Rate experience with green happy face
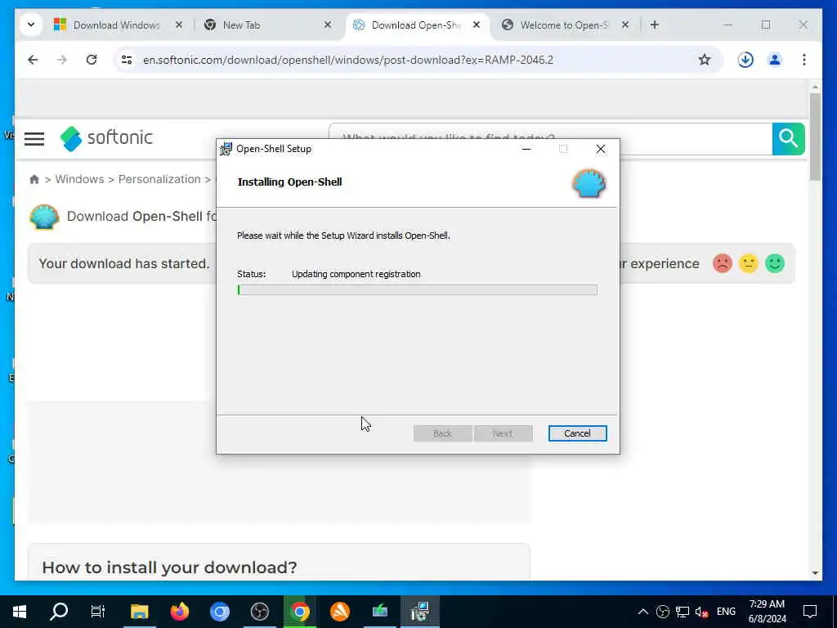Viewport: 837px width, 628px height. coord(775,263)
